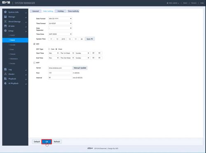Open the System Info sidebar icon

pos(5,12)
